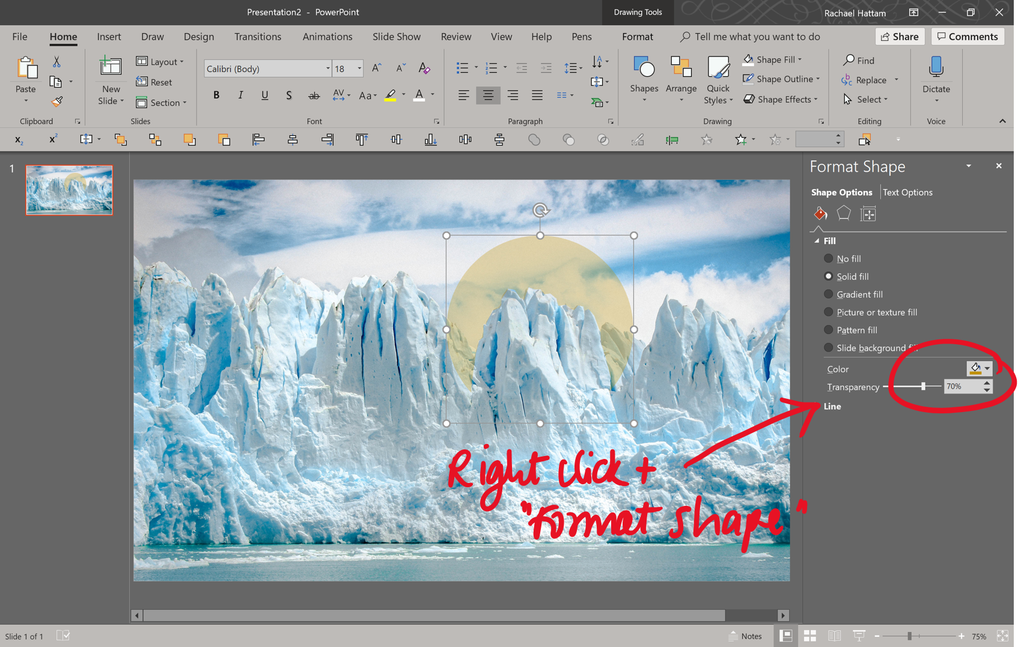This screenshot has width=1024, height=647.
Task: Switch to the Size & Properties icon
Action: coord(868,213)
